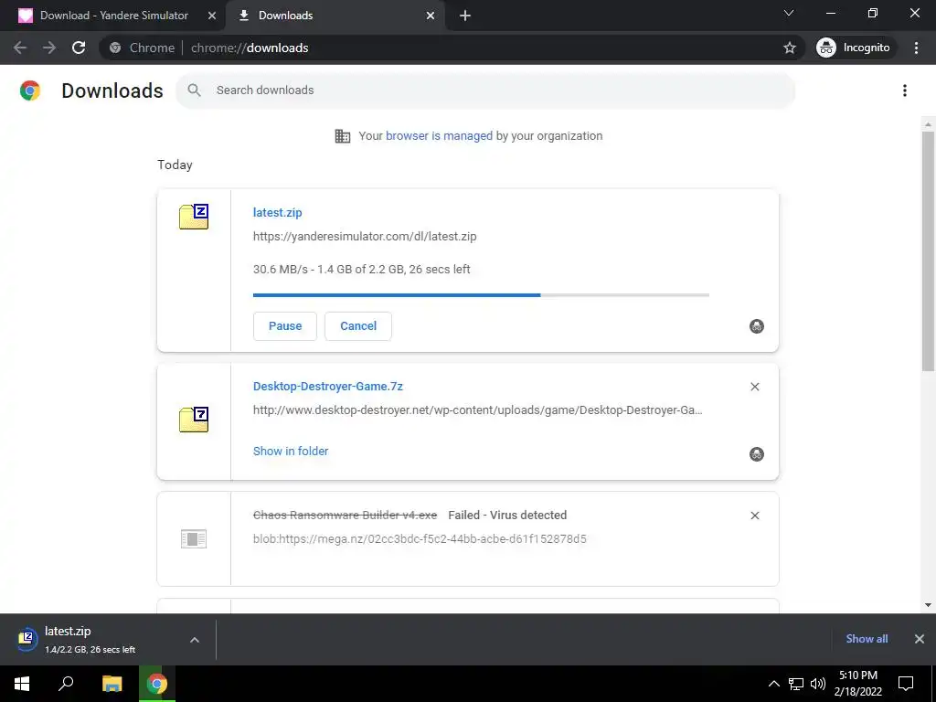Click the 'Today' date heading
The width and height of the screenshot is (936, 702).
point(175,165)
